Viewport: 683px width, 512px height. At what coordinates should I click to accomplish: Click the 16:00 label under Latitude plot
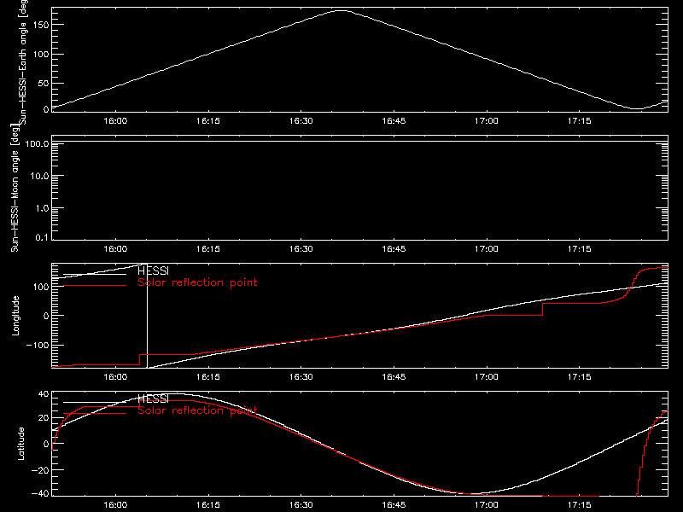pos(115,505)
